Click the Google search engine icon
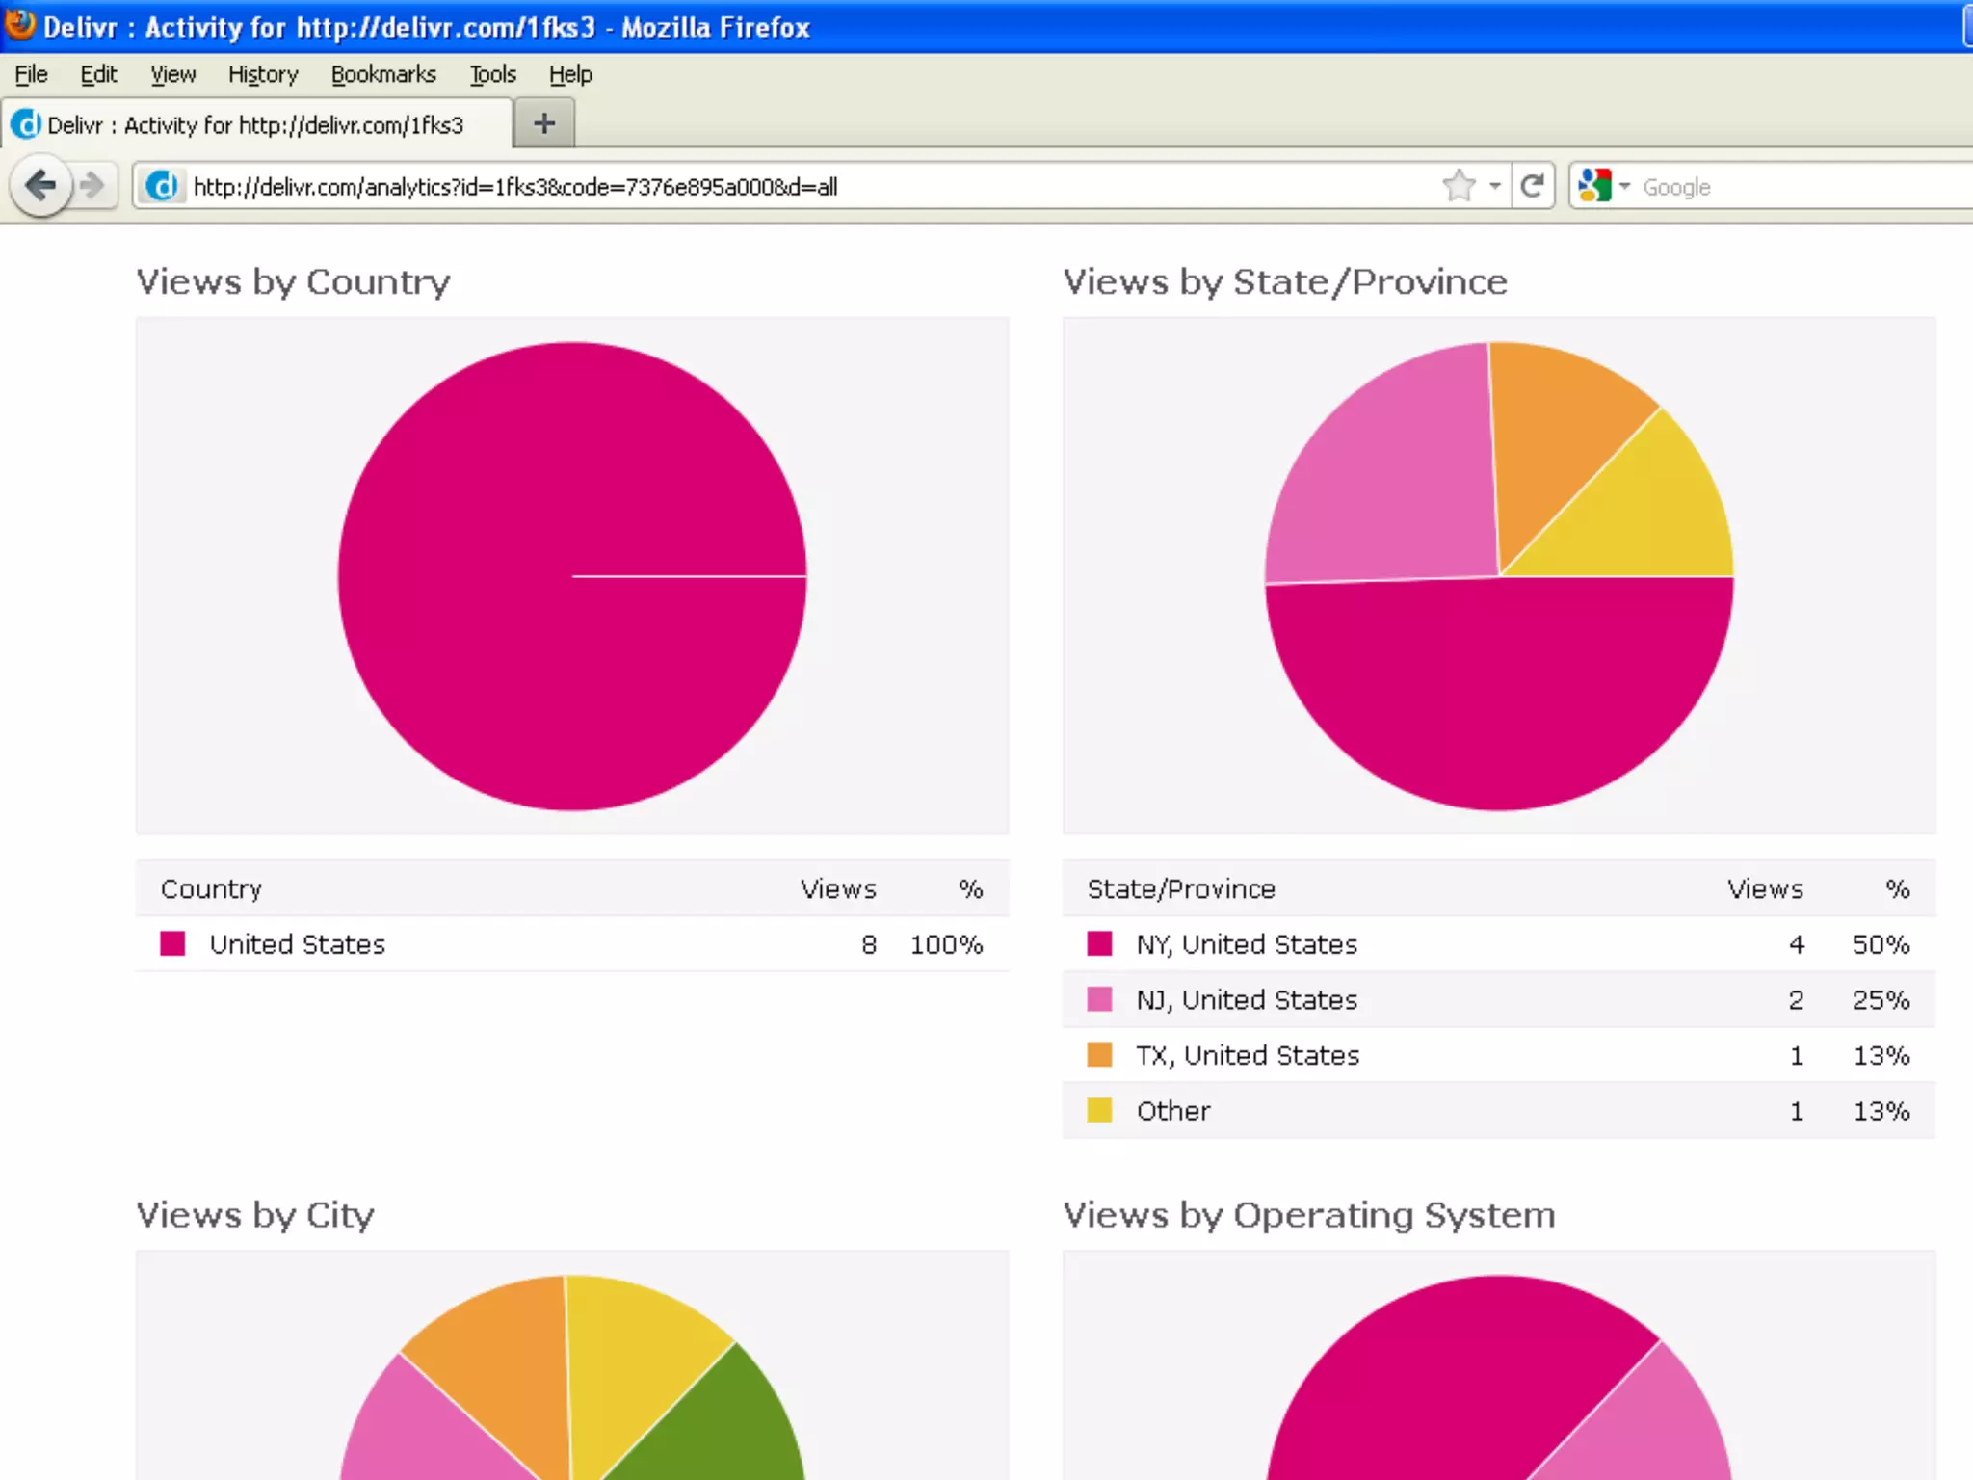This screenshot has width=1973, height=1480. 1594,185
